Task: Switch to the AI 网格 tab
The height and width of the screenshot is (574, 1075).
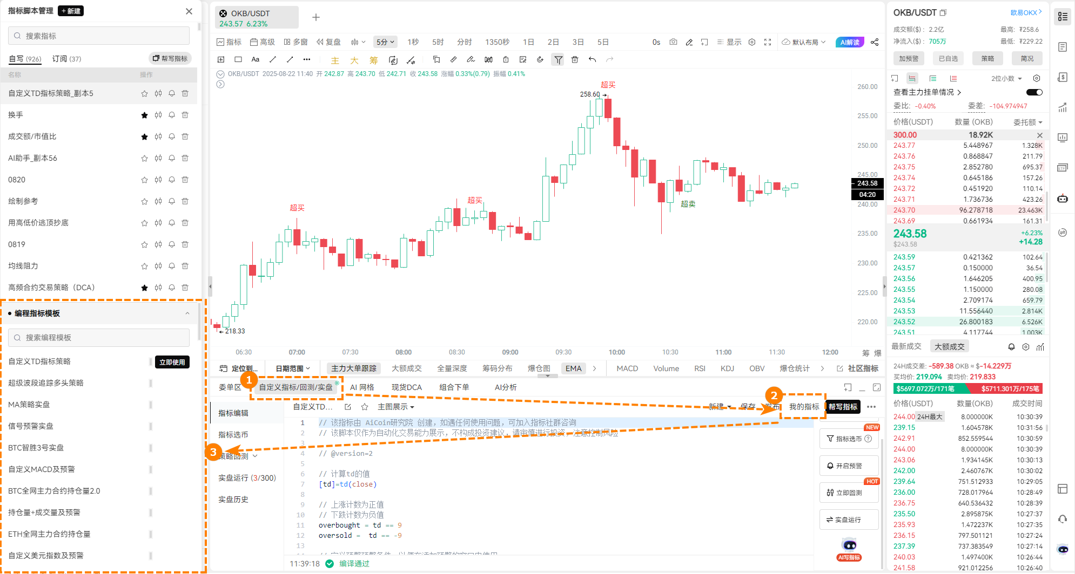Action: [x=362, y=387]
